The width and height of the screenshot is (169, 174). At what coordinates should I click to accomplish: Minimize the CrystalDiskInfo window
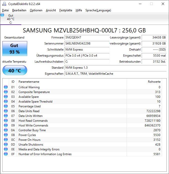pyautogui.click(x=140, y=4)
